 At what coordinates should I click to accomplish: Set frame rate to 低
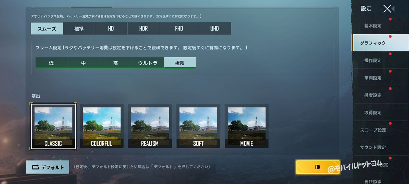[51, 63]
